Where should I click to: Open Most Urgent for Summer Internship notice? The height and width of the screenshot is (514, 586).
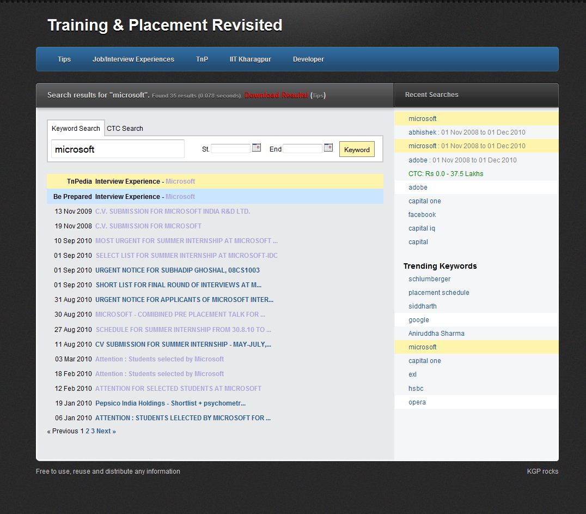pyautogui.click(x=186, y=241)
